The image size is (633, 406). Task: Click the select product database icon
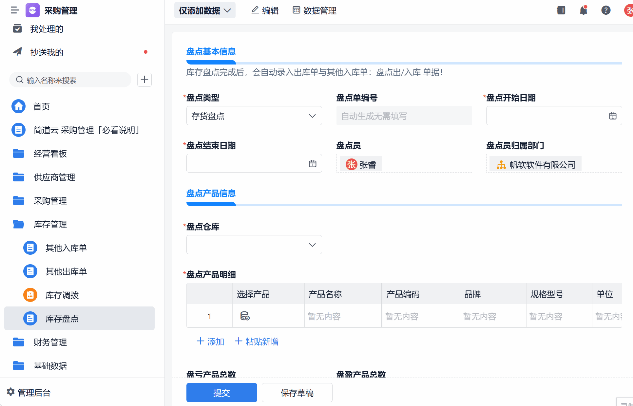click(245, 316)
